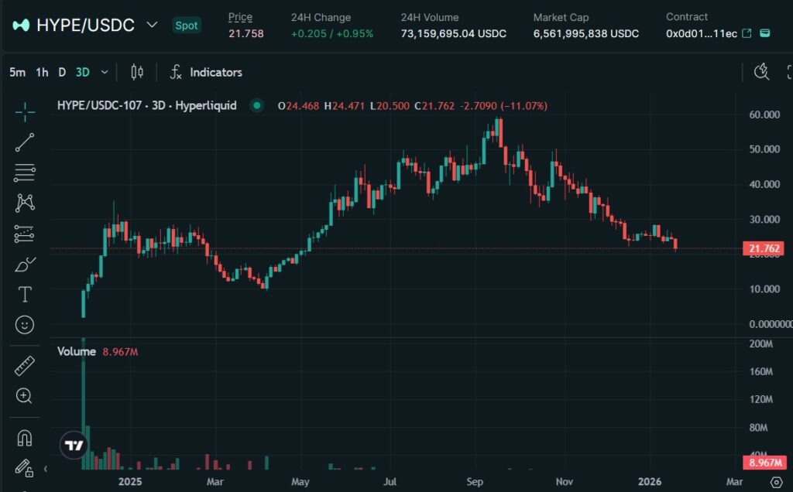Viewport: 793px width, 492px height.
Task: Toggle the lock on all drawings
Action: point(24,468)
